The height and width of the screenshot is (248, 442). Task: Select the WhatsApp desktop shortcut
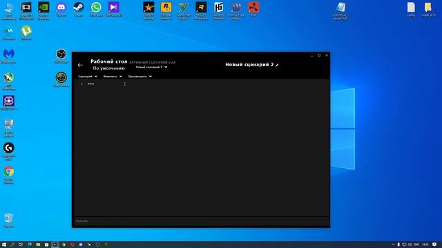coord(96,10)
